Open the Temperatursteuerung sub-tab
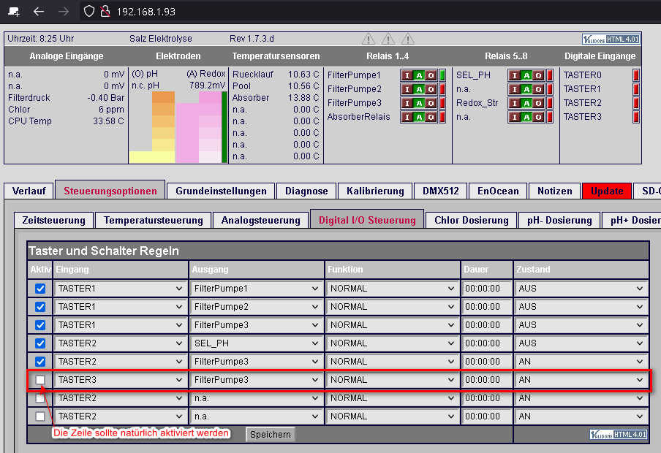This screenshot has width=661, height=453. [x=154, y=221]
